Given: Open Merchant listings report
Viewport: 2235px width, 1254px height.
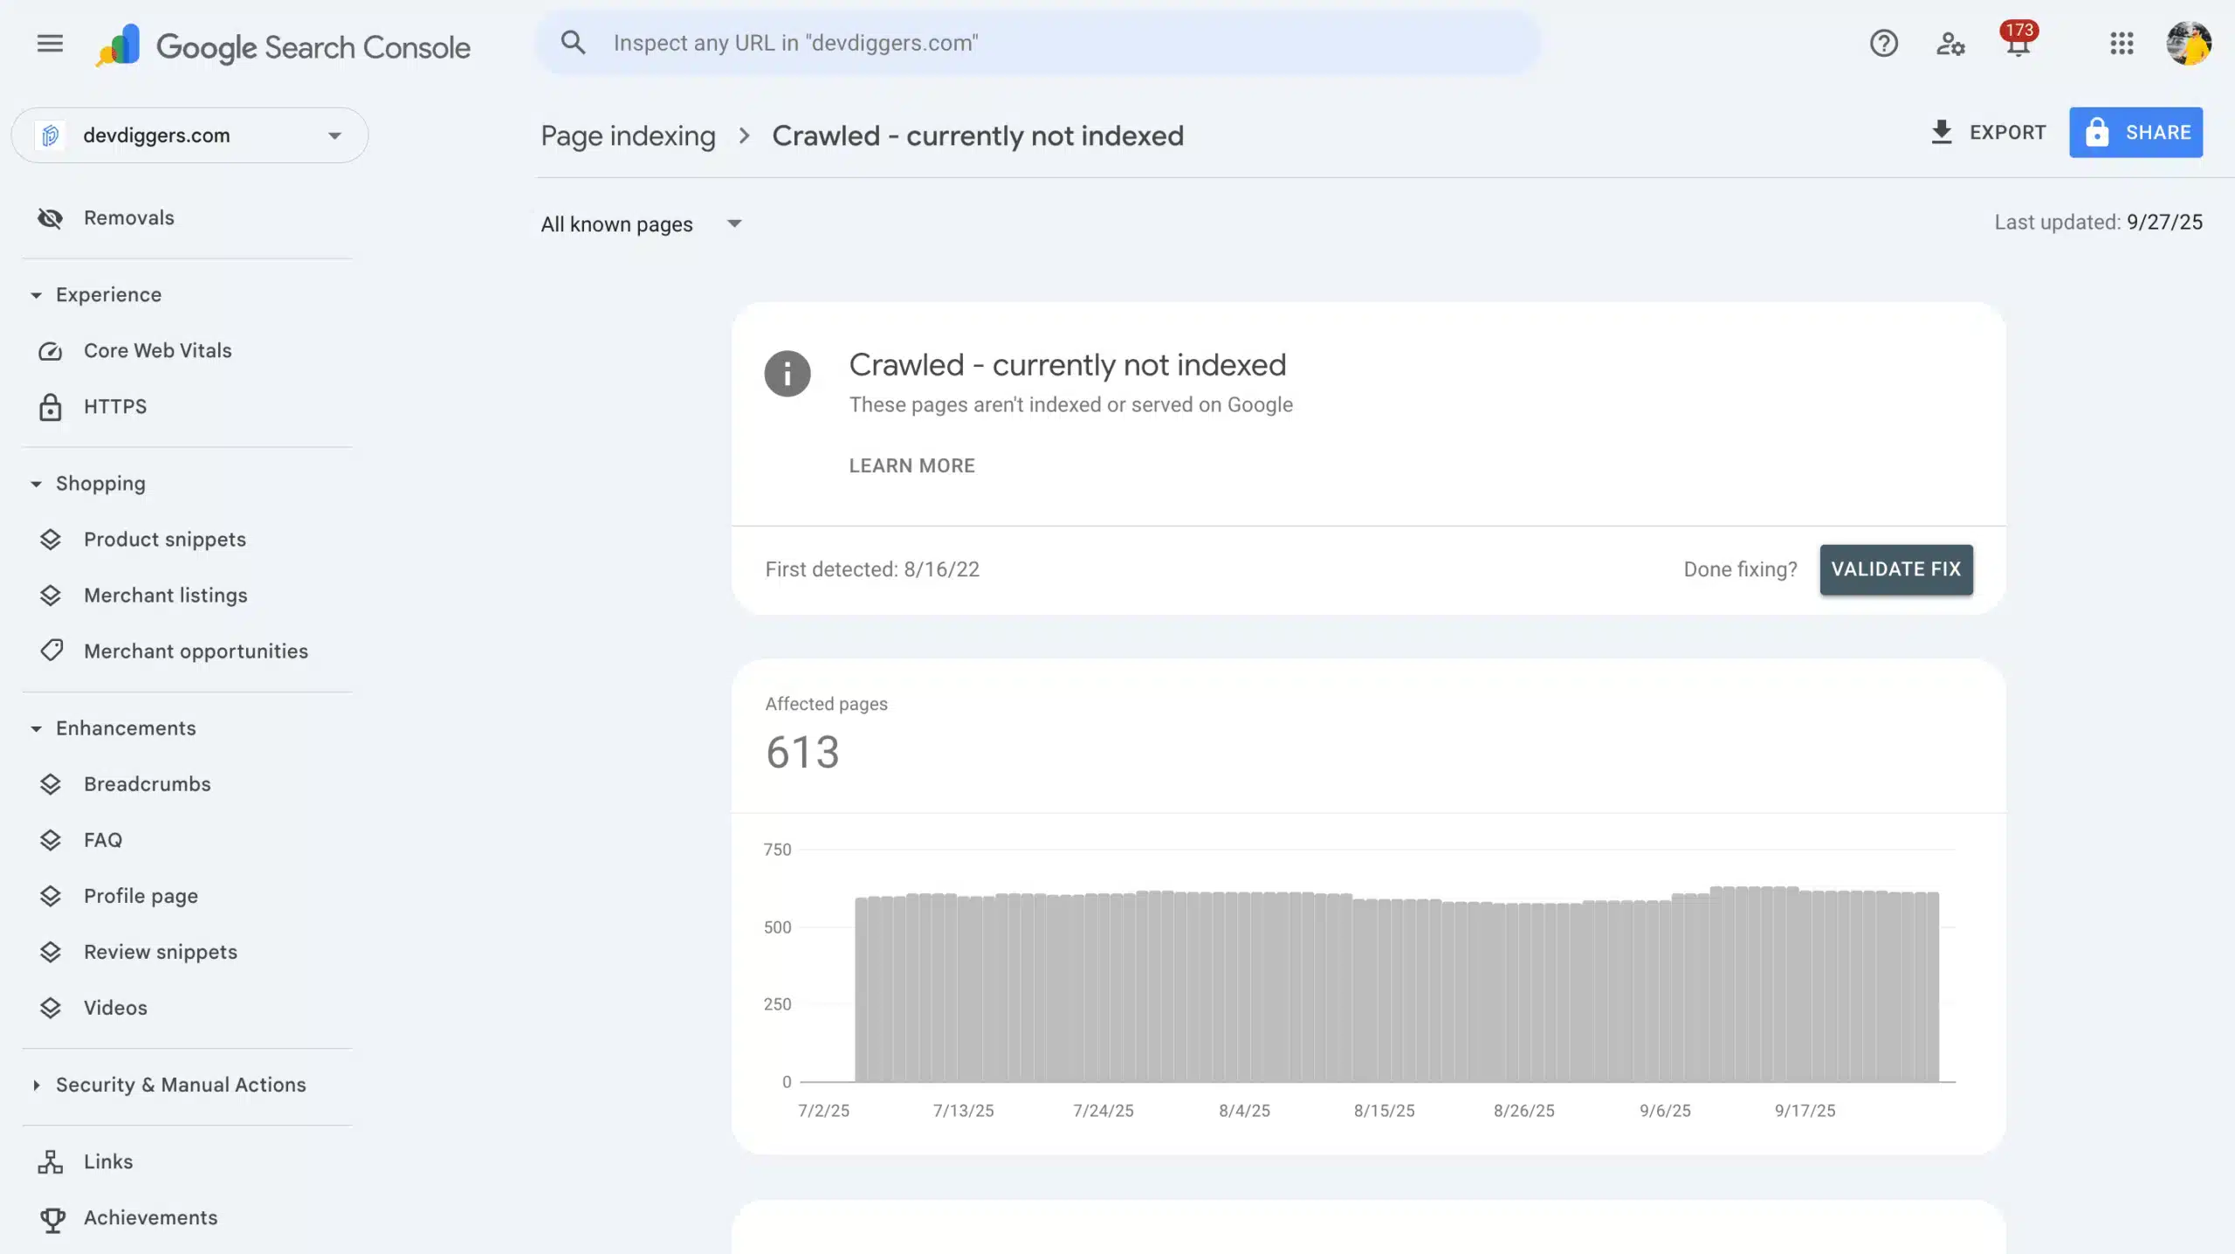Looking at the screenshot, I should (166, 596).
